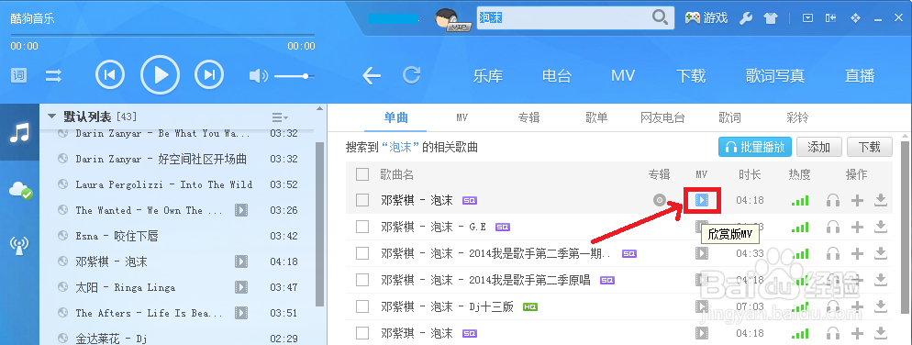912x345 pixels.
Task: Select the 专辑 results tab
Action: click(x=528, y=117)
